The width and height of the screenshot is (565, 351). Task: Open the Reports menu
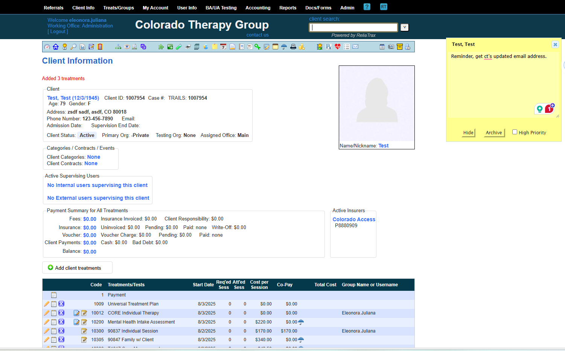pyautogui.click(x=288, y=8)
